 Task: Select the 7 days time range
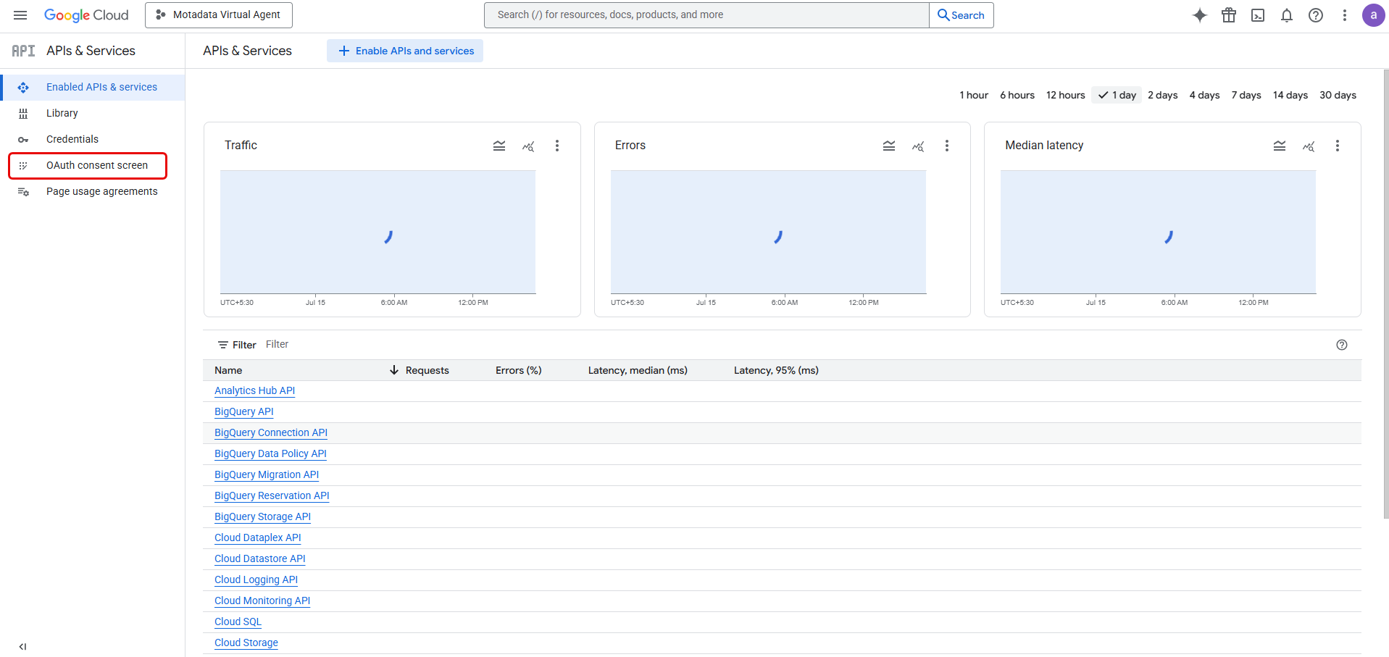click(x=1246, y=95)
